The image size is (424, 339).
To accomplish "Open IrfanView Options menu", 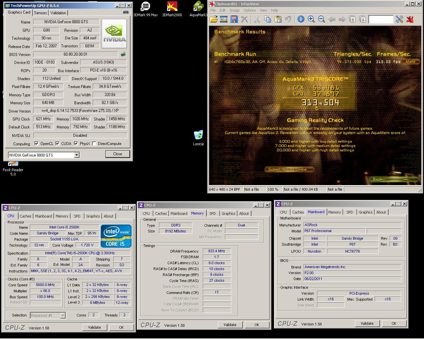I will point(249,10).
